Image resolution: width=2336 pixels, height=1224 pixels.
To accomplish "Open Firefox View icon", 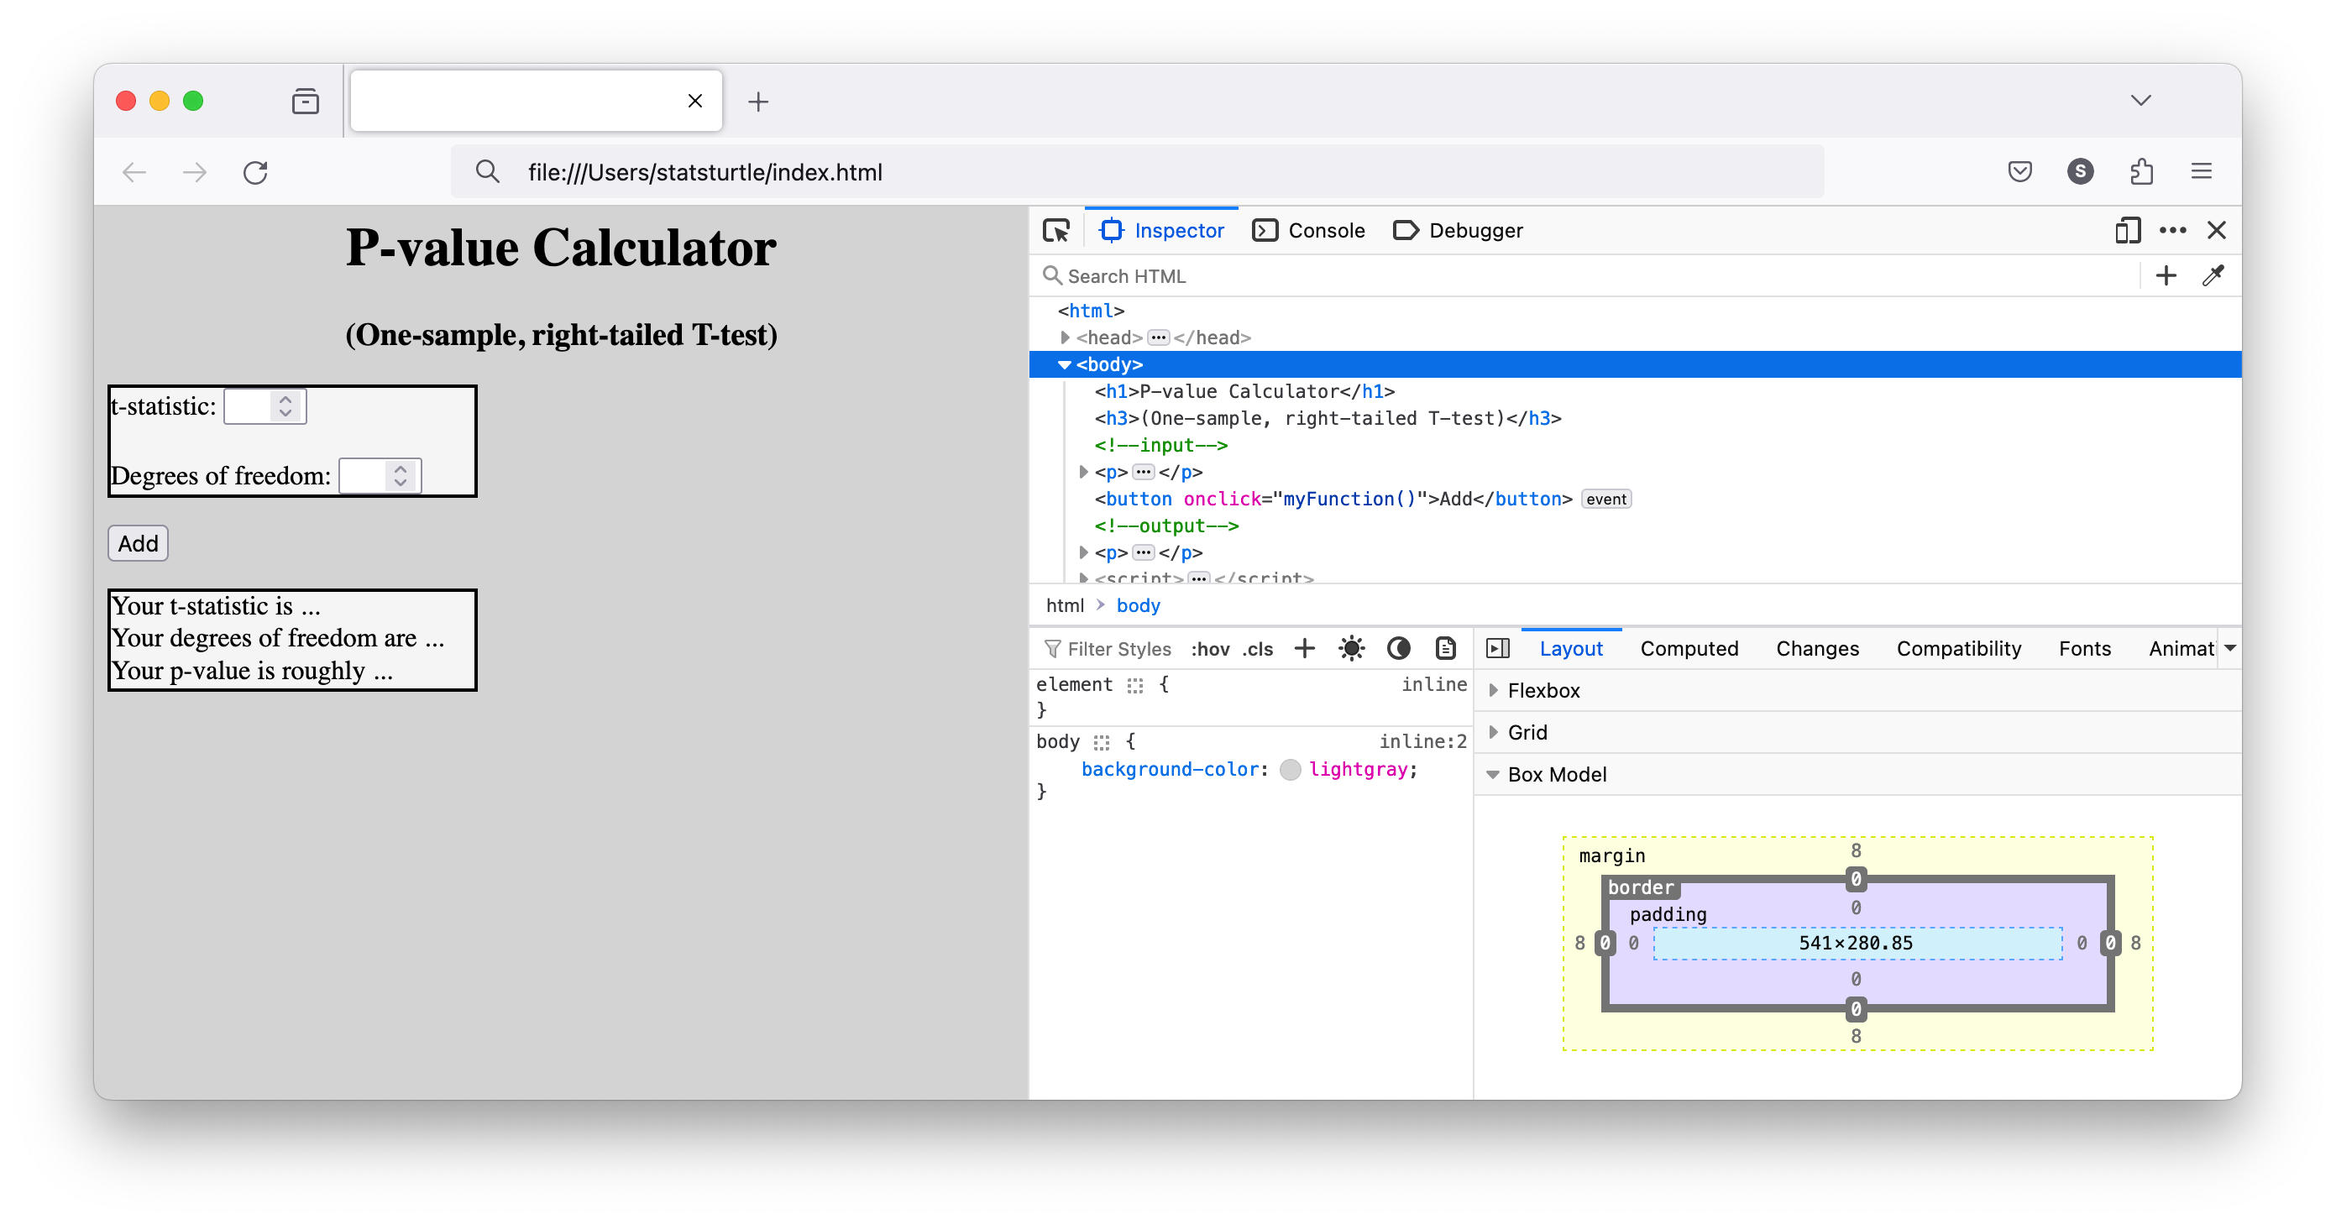I will [x=306, y=101].
